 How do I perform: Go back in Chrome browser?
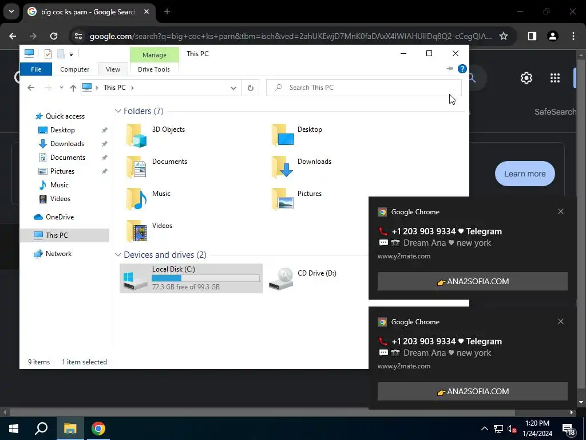click(13, 36)
